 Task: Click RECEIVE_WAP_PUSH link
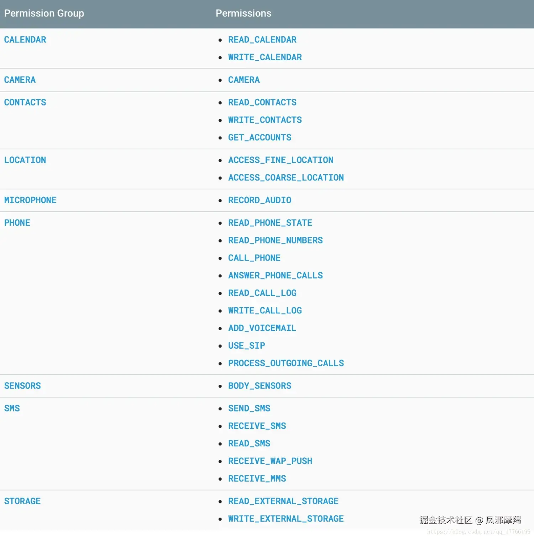pos(270,461)
